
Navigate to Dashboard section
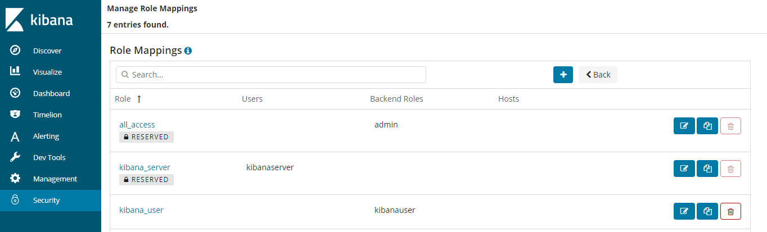pyautogui.click(x=51, y=93)
